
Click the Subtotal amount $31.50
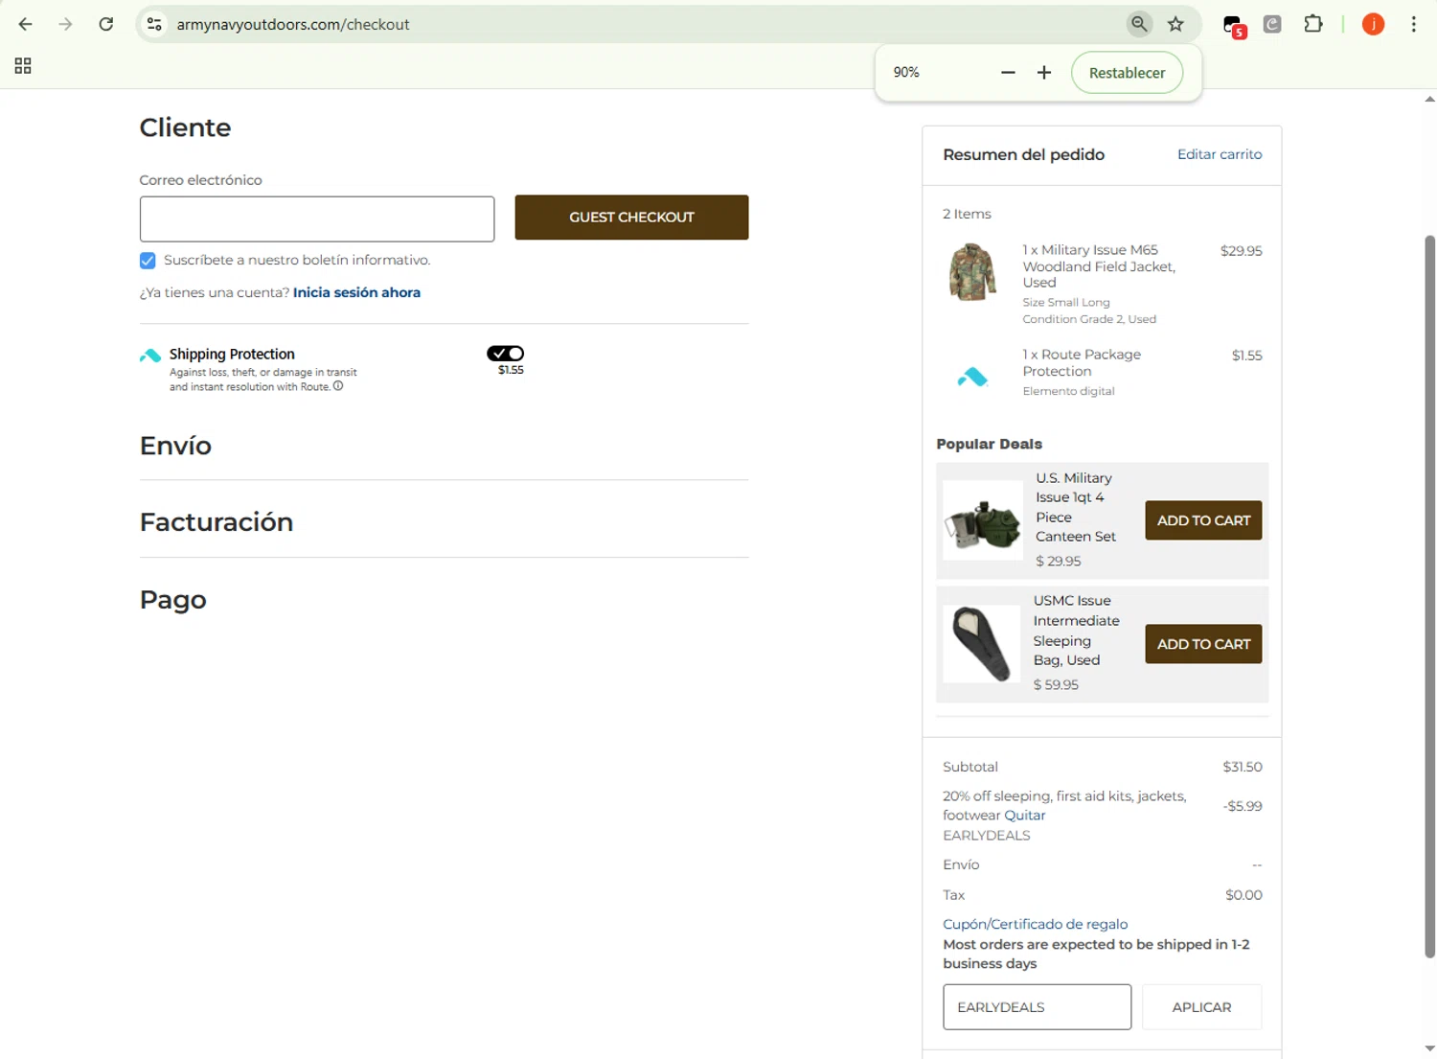click(x=1242, y=767)
